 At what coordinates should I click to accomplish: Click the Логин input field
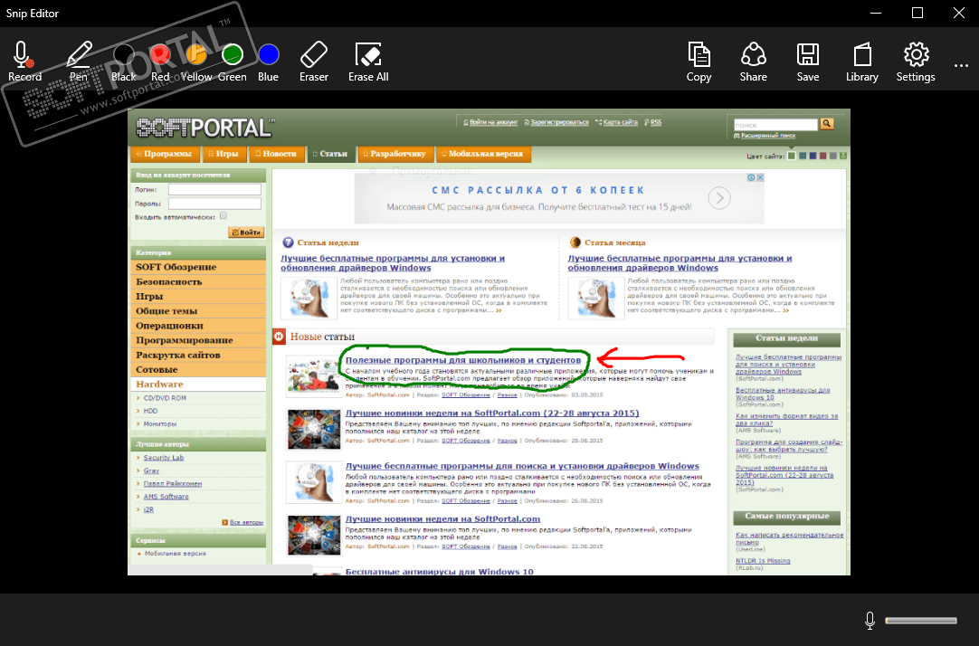click(x=214, y=189)
